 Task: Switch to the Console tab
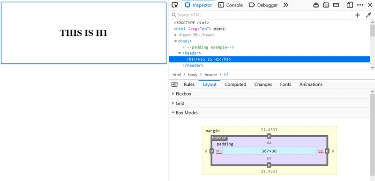pyautogui.click(x=230, y=5)
